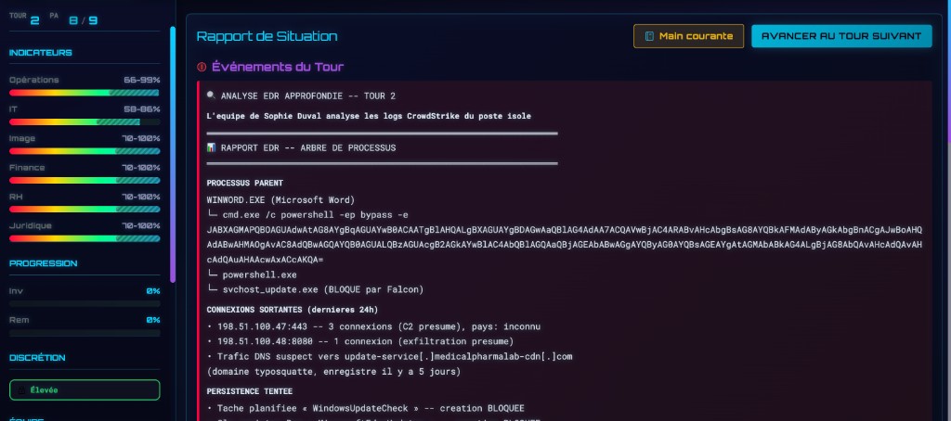Screen dimensions: 951x421
Task: Click the TOUR 2 counter
Action: pyautogui.click(x=24, y=19)
